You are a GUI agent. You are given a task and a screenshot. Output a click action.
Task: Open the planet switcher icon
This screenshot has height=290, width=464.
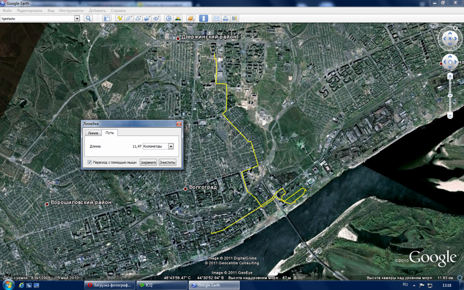[191, 18]
